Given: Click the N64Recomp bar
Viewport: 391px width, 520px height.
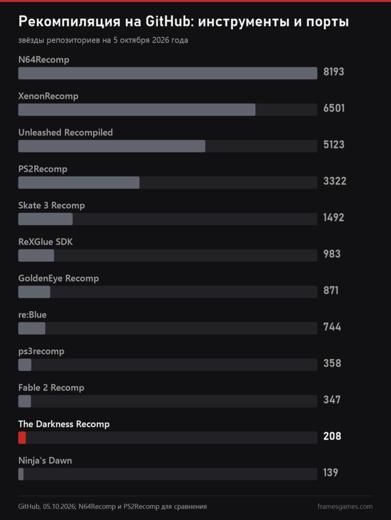Looking at the screenshot, I should coord(168,73).
